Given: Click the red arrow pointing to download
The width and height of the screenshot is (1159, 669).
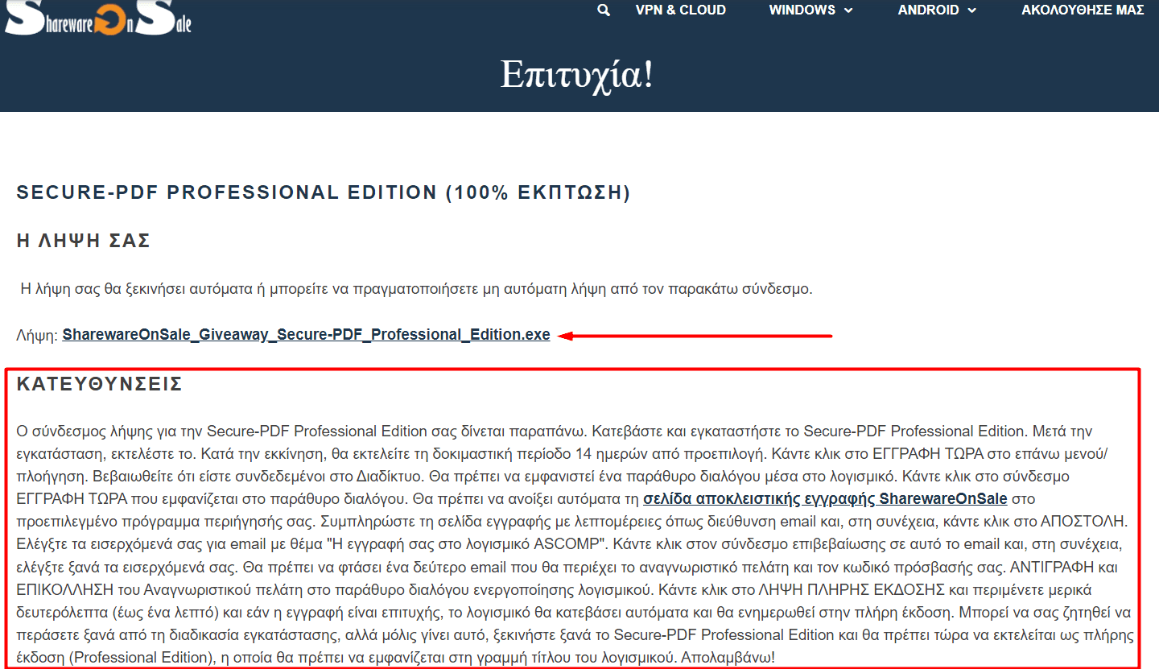Looking at the screenshot, I should pos(695,336).
